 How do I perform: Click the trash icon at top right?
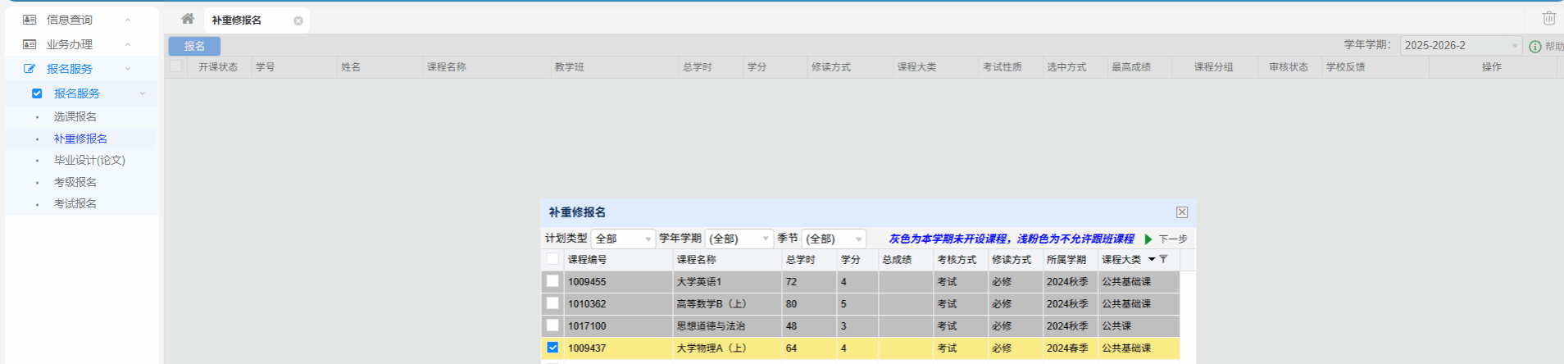(x=1548, y=18)
